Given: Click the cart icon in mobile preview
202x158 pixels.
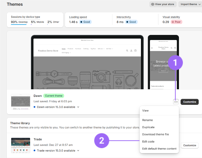Looking at the screenshot, I should click(175, 48).
